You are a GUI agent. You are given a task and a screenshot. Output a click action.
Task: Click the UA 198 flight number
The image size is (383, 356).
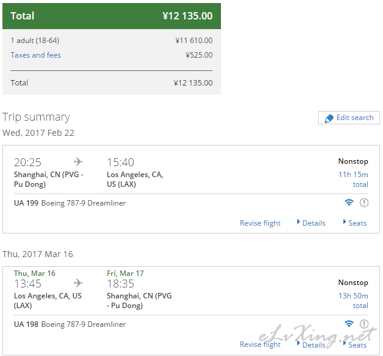pos(26,324)
